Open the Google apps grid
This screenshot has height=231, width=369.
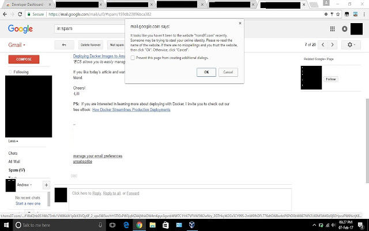(x=332, y=29)
